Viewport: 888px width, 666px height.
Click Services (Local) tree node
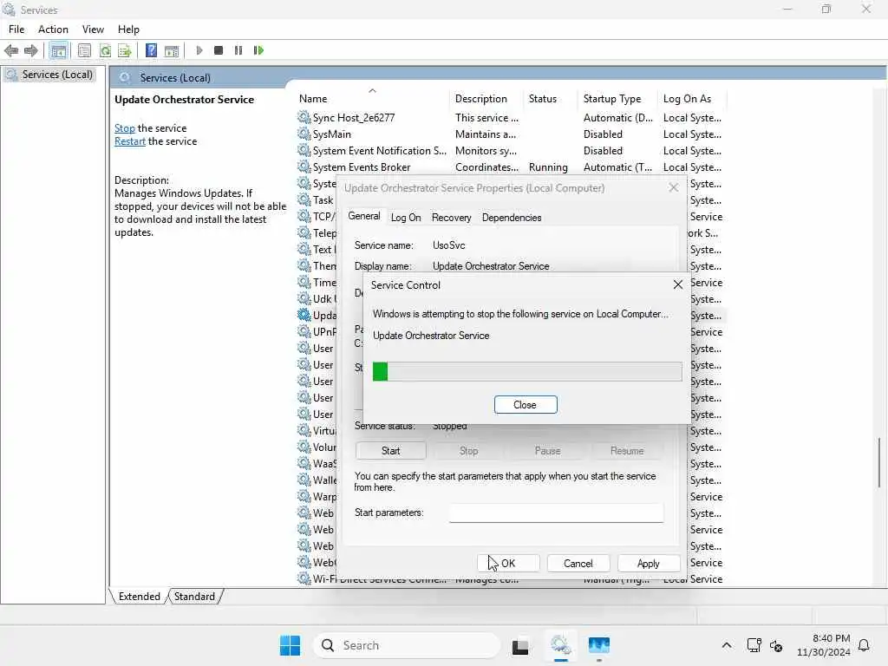(49, 75)
